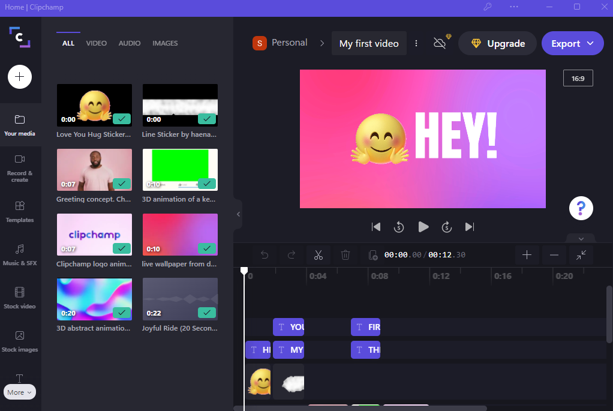Collapse the media panel with arrow
The image size is (613, 411).
point(238,214)
